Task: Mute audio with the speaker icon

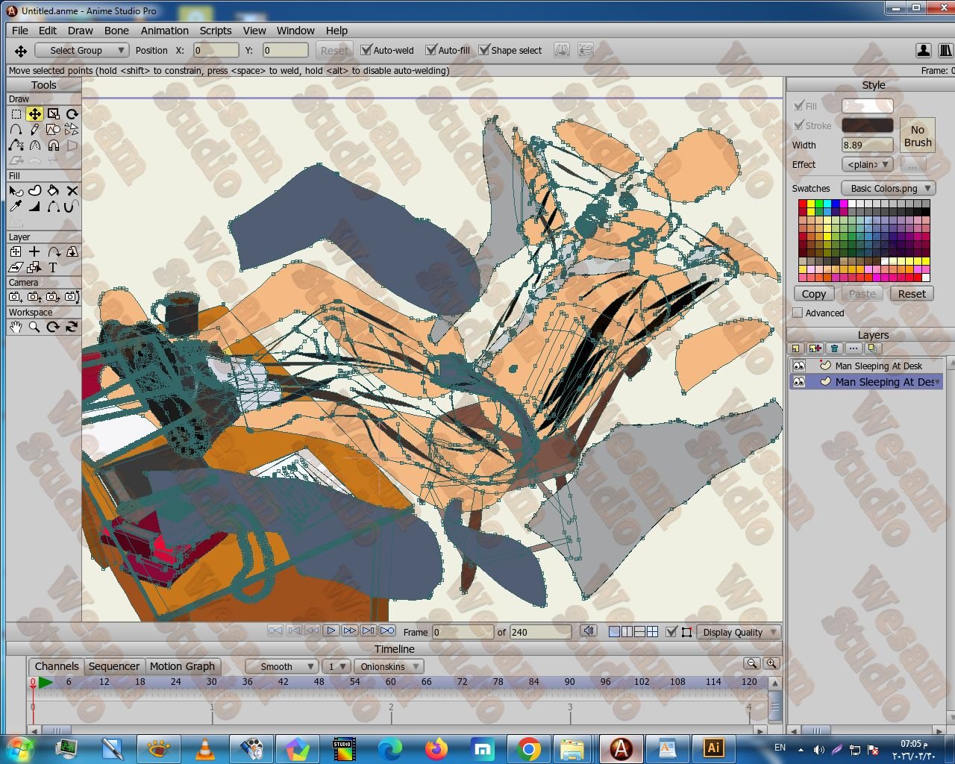Action: pyautogui.click(x=589, y=631)
